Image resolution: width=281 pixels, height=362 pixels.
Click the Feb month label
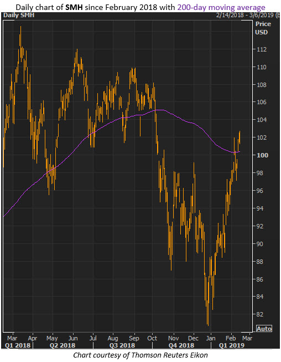pos(231,338)
